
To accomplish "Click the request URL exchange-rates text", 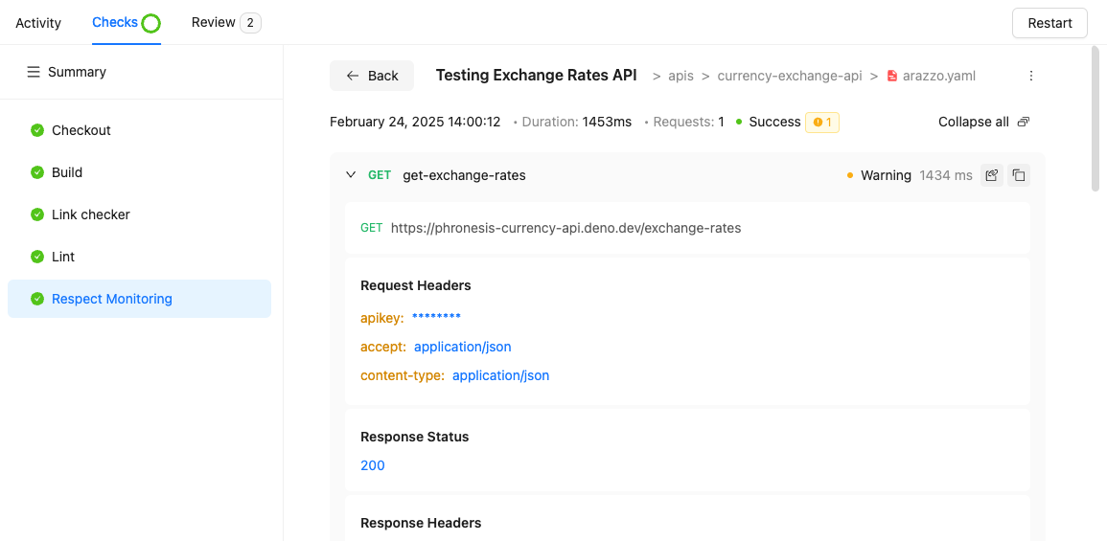I will [566, 228].
